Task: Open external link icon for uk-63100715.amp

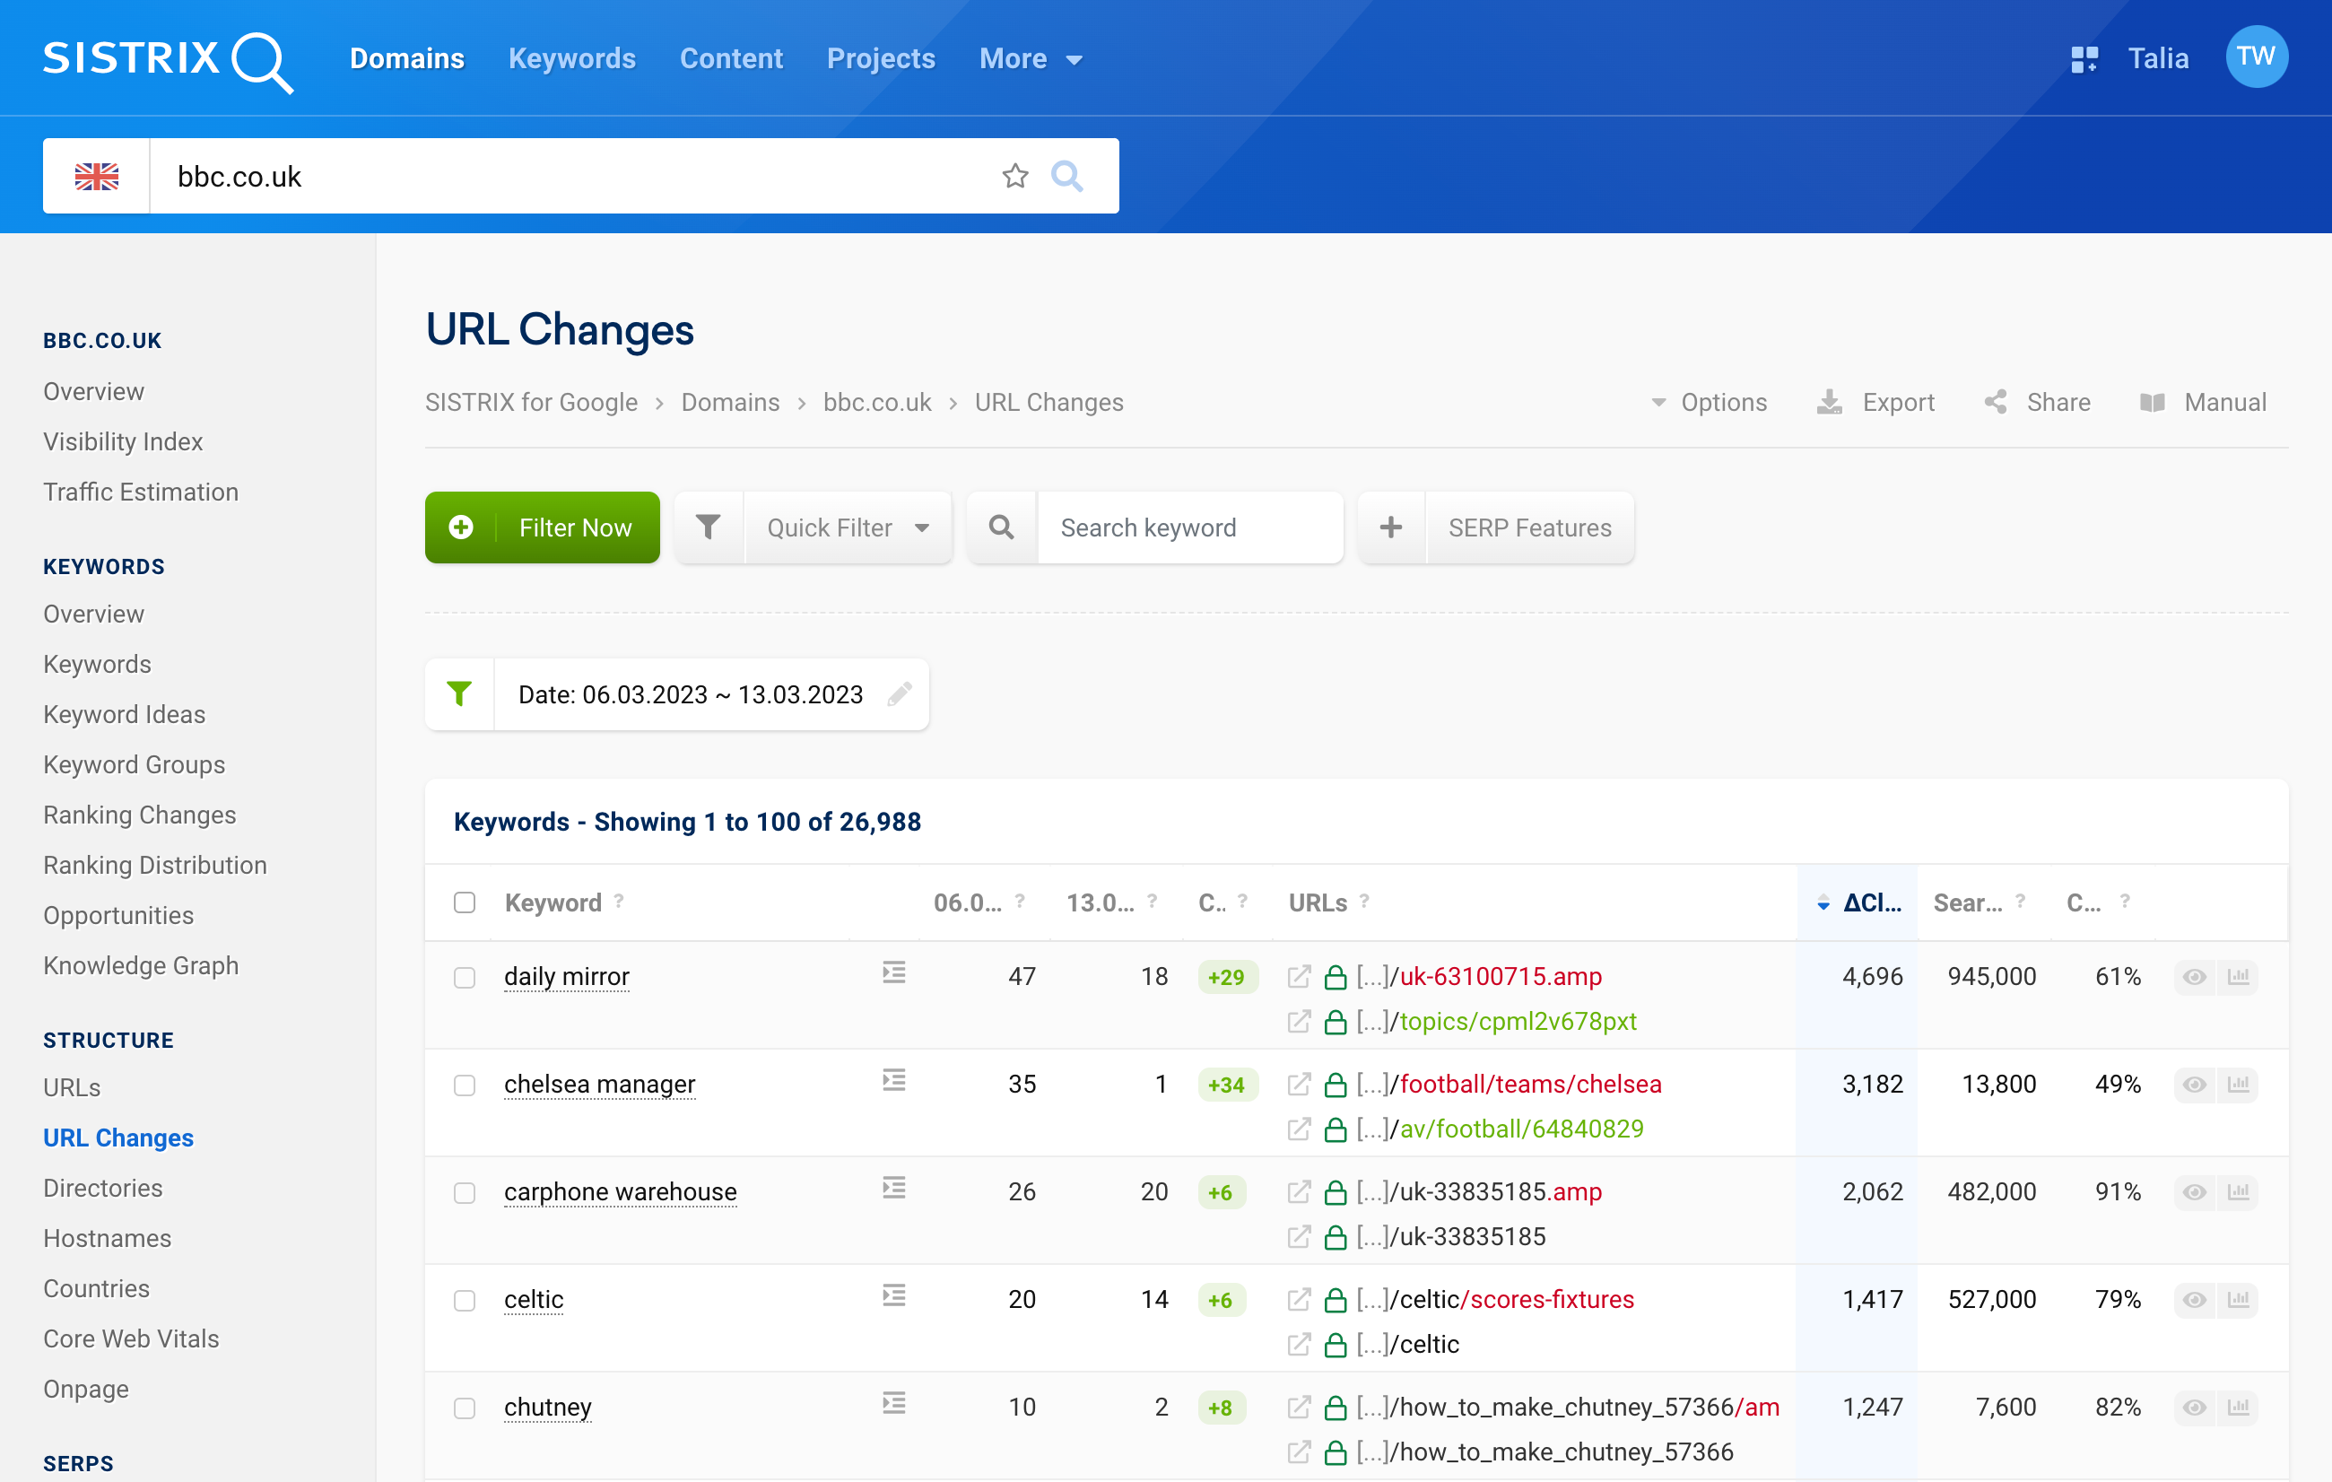Action: pyautogui.click(x=1299, y=976)
